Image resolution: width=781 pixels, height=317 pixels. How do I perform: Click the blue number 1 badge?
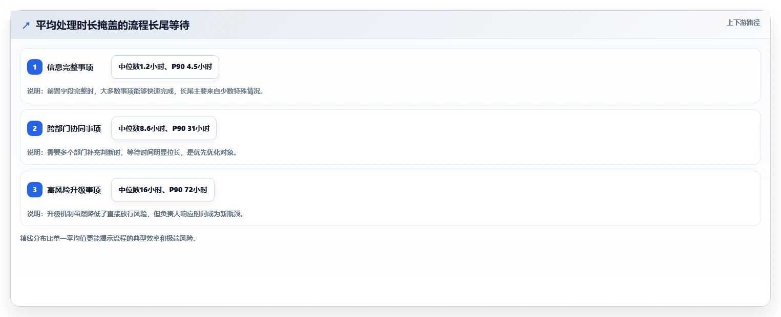point(35,67)
